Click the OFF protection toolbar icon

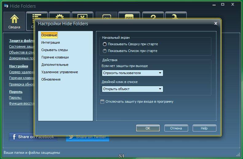129,16
